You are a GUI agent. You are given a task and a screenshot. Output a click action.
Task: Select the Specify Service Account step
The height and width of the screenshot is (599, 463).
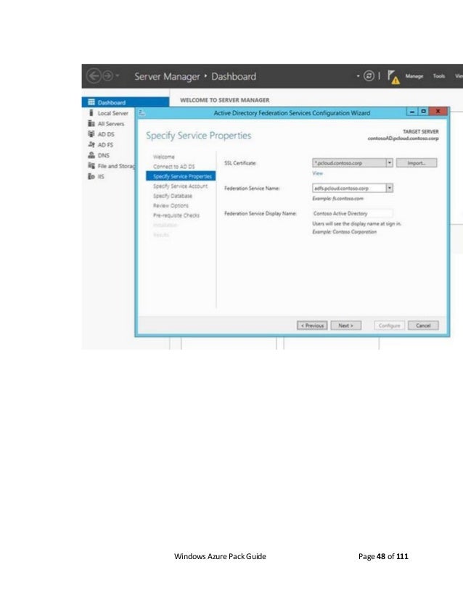(x=181, y=186)
